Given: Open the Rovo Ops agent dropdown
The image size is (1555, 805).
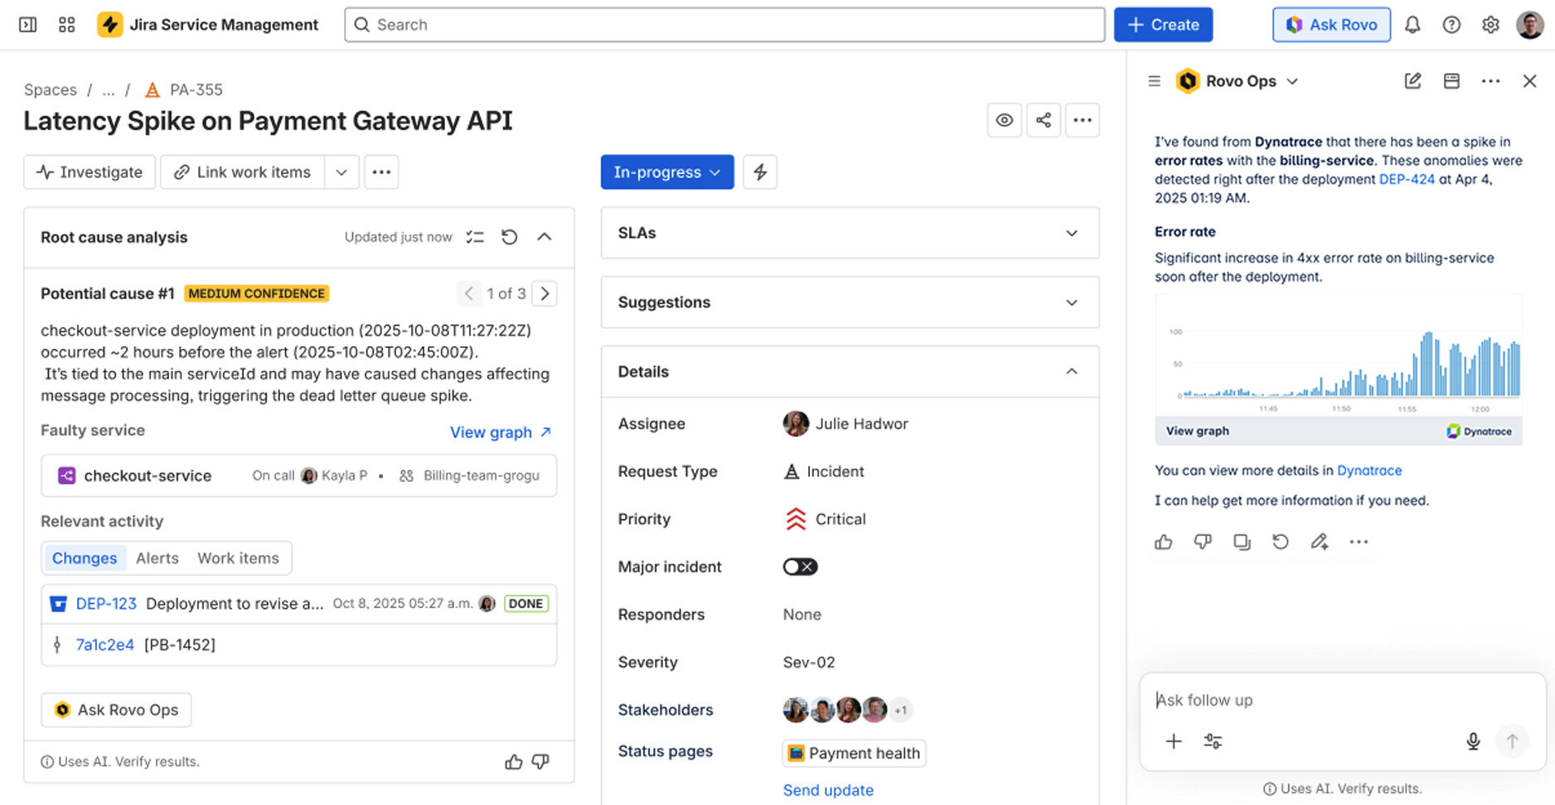Looking at the screenshot, I should tap(1292, 81).
